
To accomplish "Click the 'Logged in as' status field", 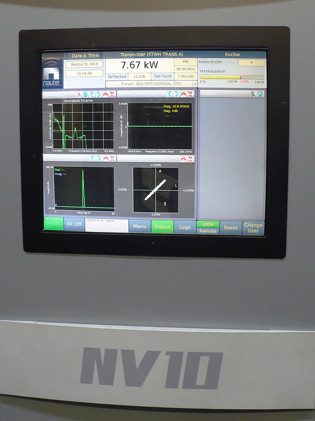I will (107, 225).
